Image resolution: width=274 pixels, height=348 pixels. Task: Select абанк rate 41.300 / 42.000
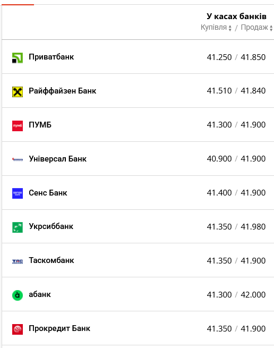click(x=236, y=295)
